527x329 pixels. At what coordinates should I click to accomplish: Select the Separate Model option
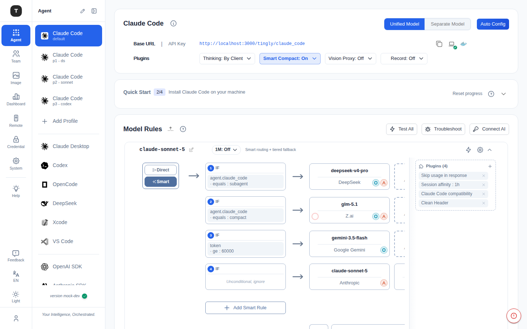[448, 24]
